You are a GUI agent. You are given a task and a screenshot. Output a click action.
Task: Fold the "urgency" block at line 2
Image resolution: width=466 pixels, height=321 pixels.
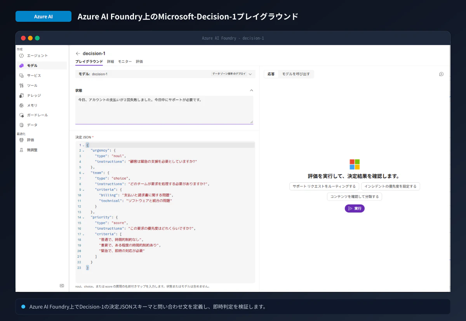(83, 150)
